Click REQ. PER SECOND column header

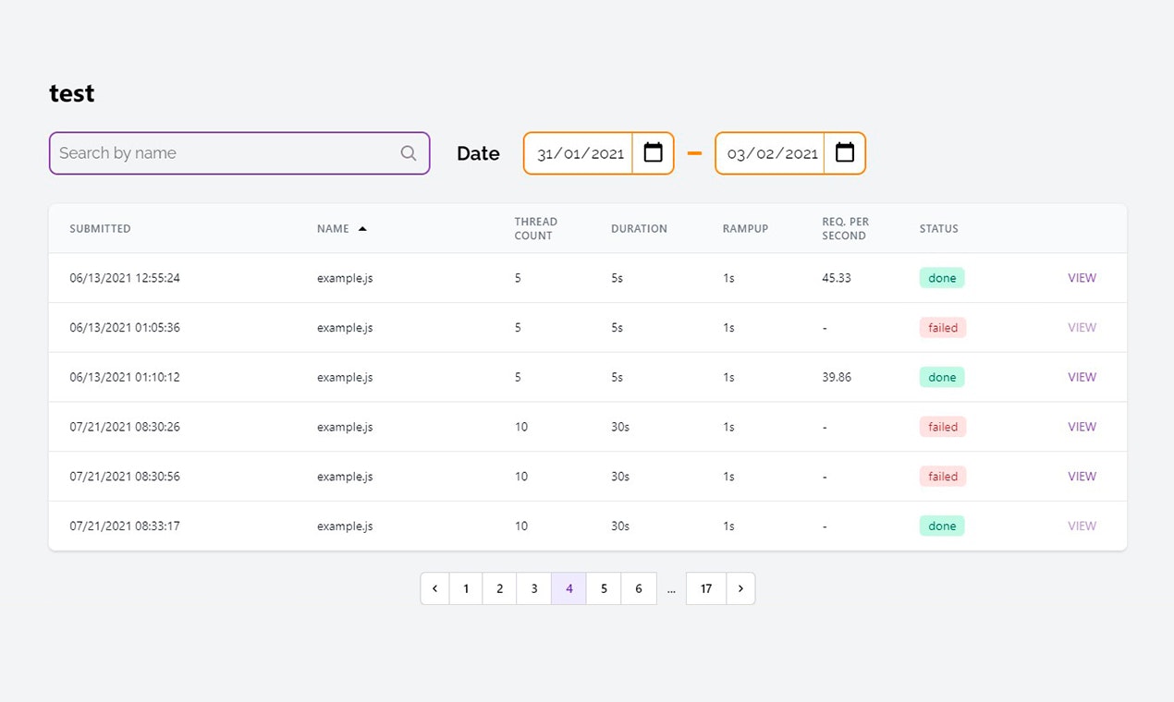[x=845, y=229]
